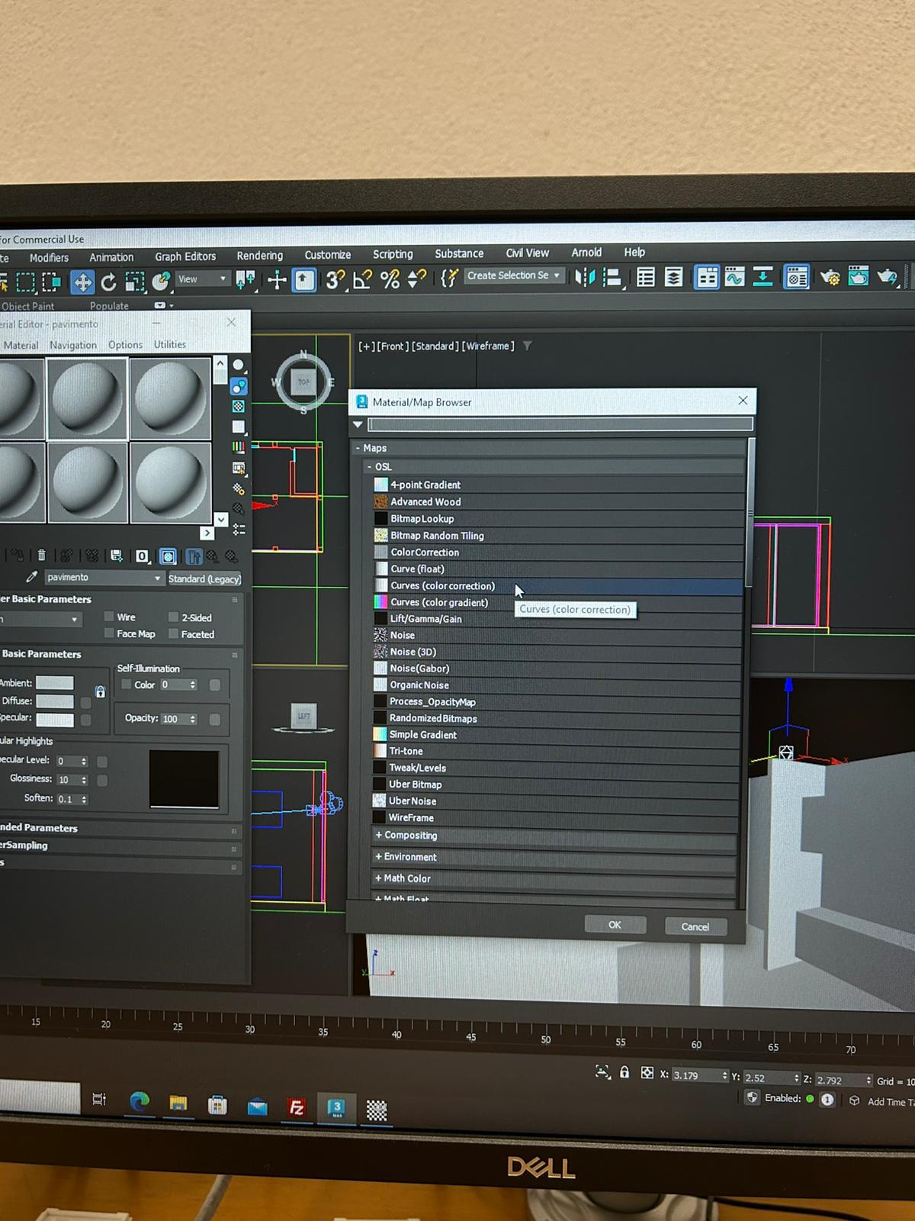Open the Rendering menu
Image resolution: width=915 pixels, height=1221 pixels.
tap(259, 256)
